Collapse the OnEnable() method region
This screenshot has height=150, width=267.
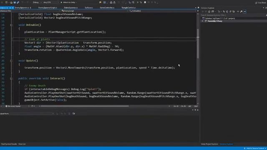(x=11, y=25)
